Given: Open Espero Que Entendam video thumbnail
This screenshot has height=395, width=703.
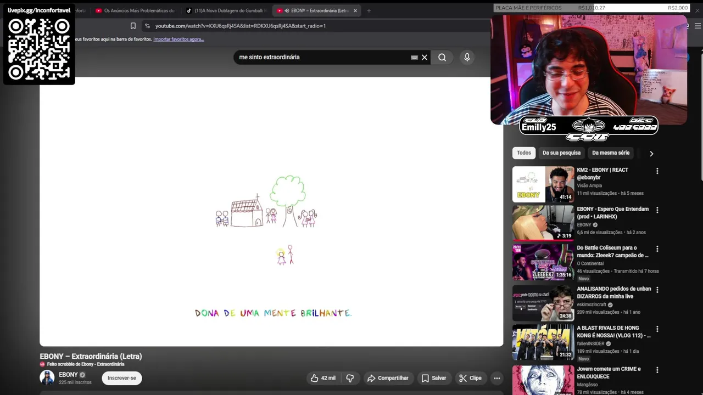Looking at the screenshot, I should 543,223.
